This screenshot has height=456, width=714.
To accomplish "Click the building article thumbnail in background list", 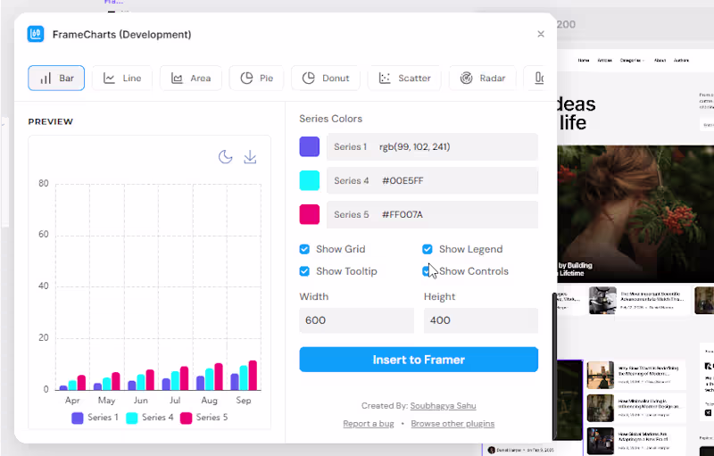I will pos(600,375).
